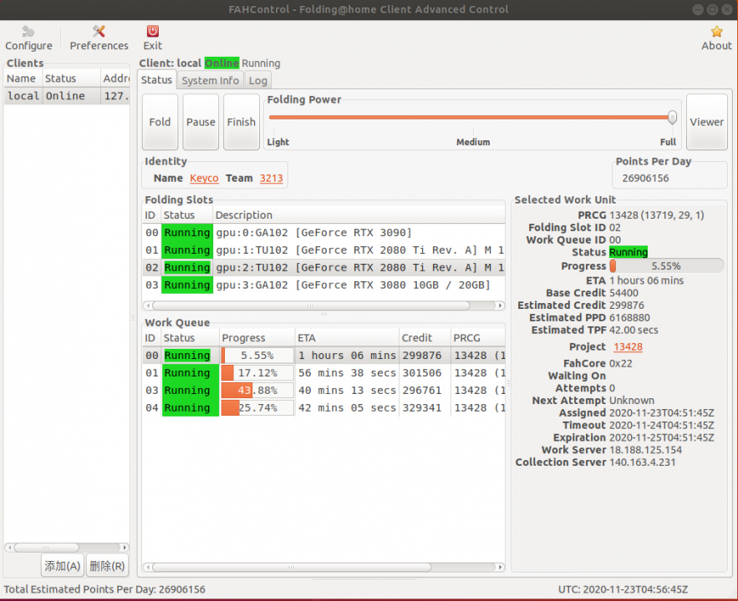
Task: Open Preferences from the toolbar
Action: [x=99, y=38]
